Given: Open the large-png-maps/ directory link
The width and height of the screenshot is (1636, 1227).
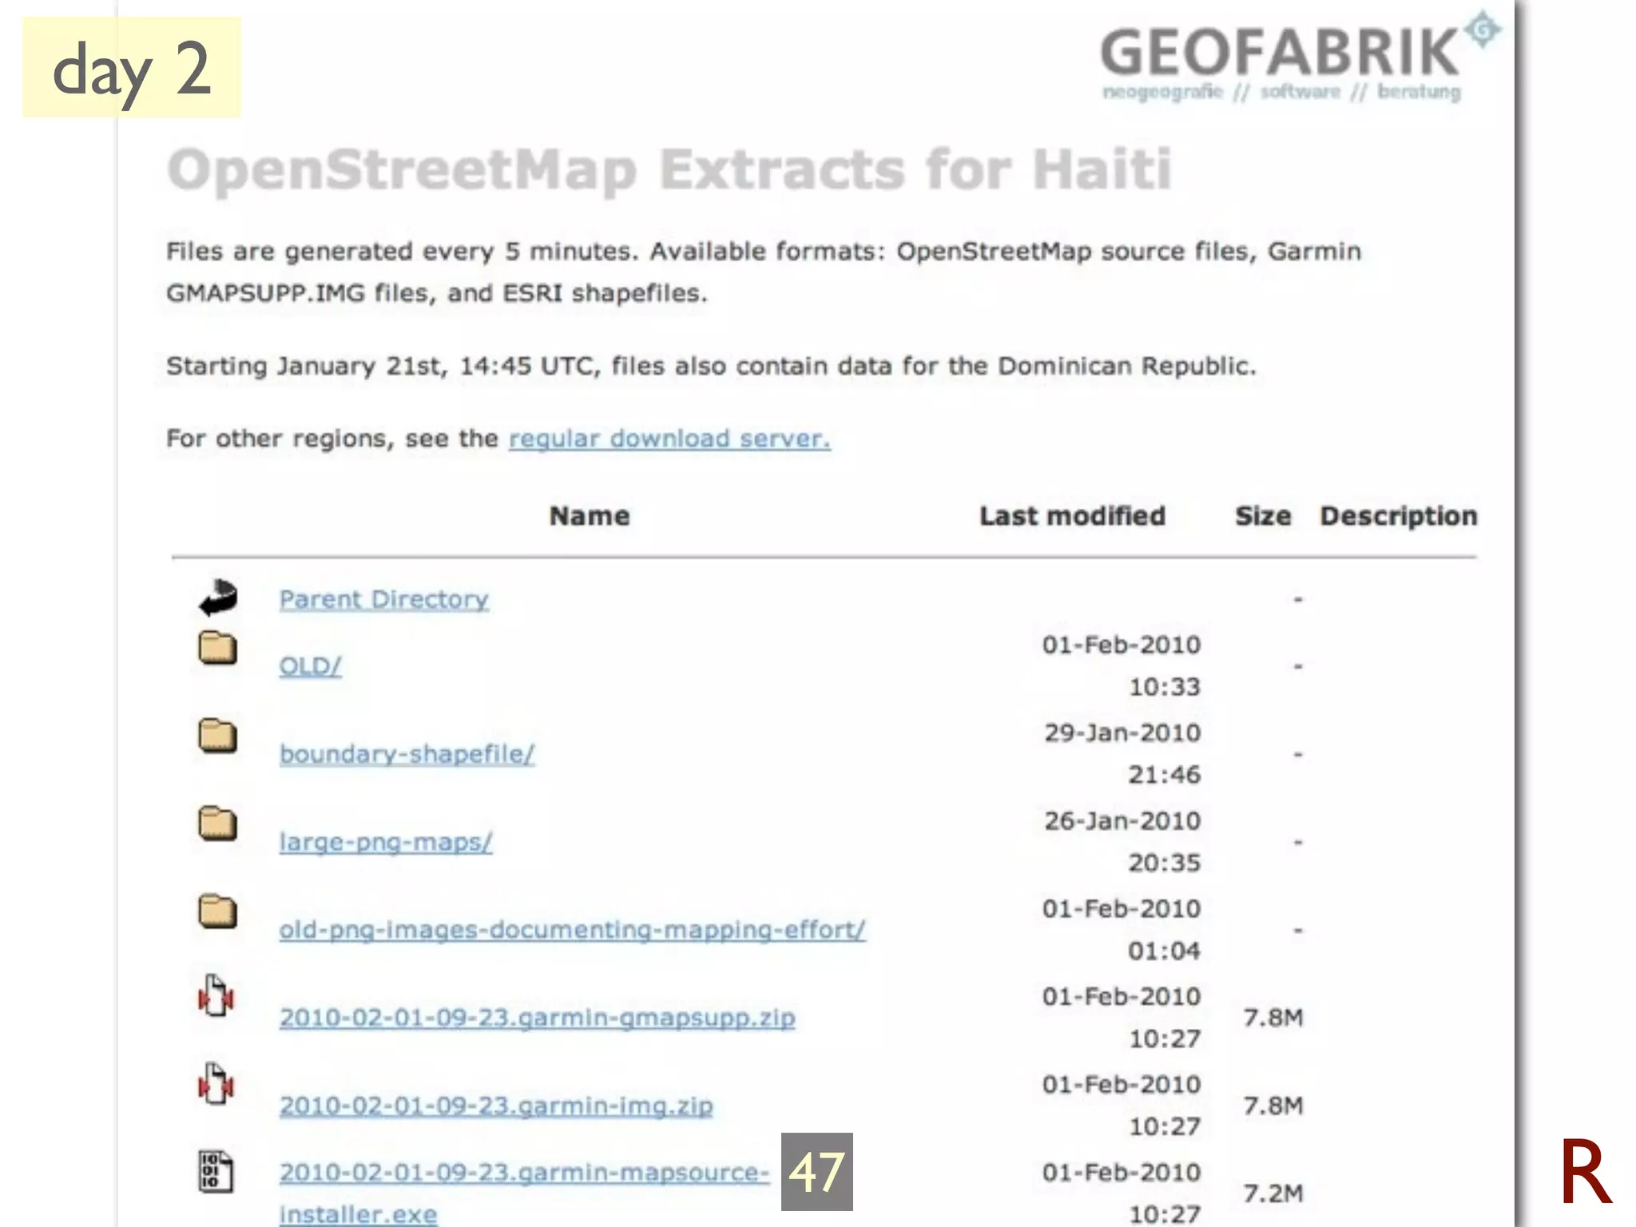Looking at the screenshot, I should coord(386,842).
